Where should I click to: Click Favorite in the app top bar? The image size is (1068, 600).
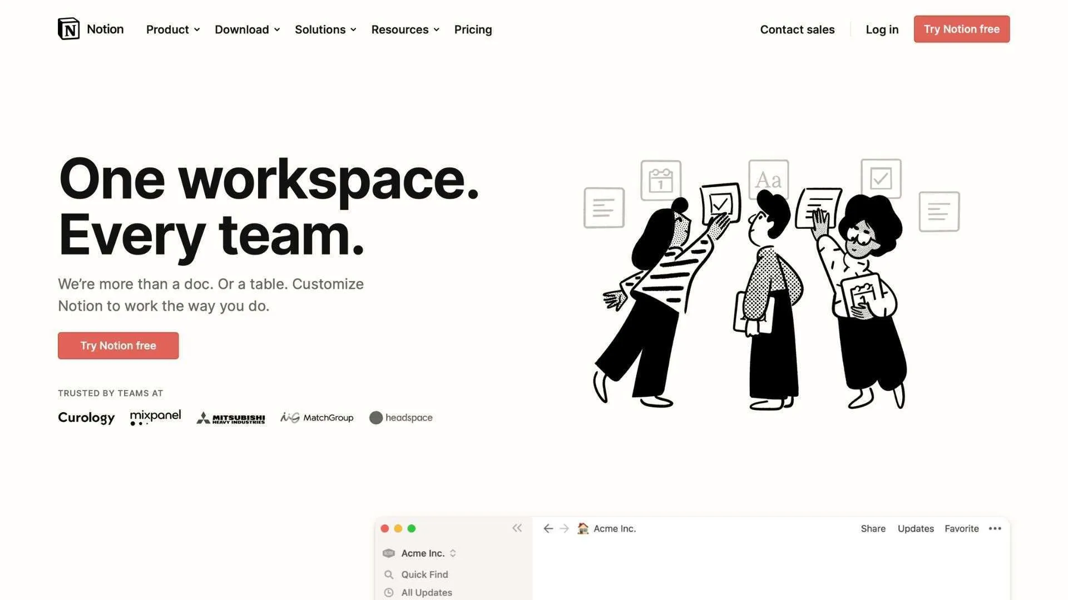(x=961, y=528)
